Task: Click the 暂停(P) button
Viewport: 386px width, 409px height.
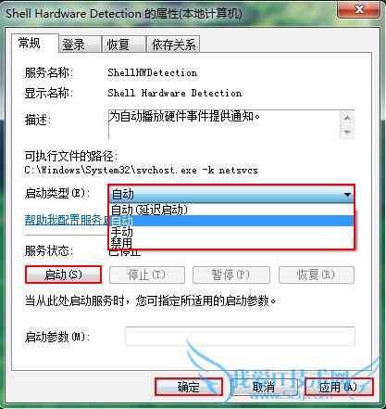Action: [231, 275]
